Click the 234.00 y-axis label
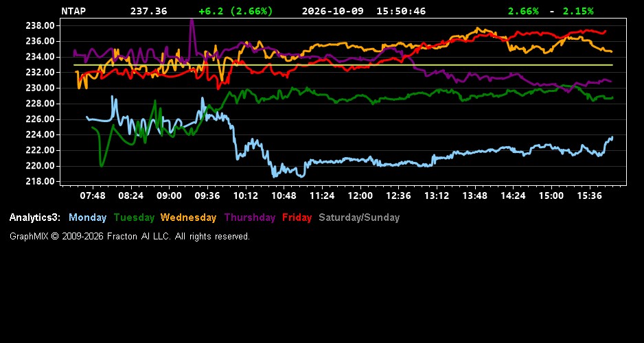 41,57
